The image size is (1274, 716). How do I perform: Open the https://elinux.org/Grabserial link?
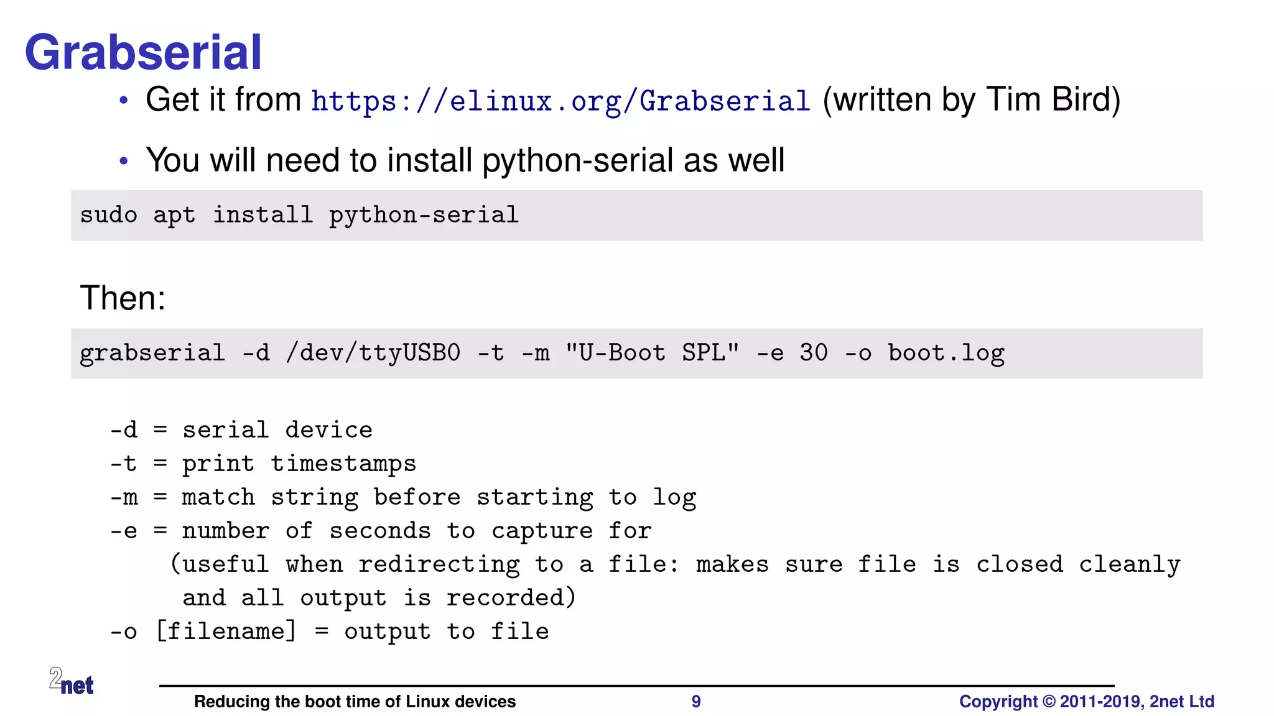click(x=560, y=101)
